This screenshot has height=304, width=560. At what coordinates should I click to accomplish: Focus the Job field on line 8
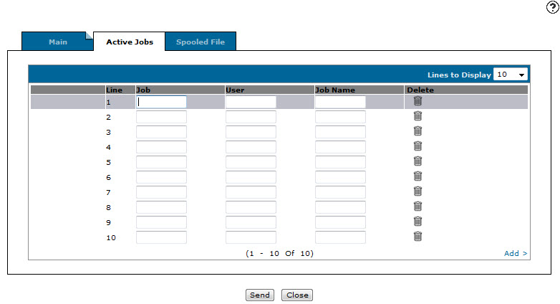click(x=161, y=207)
